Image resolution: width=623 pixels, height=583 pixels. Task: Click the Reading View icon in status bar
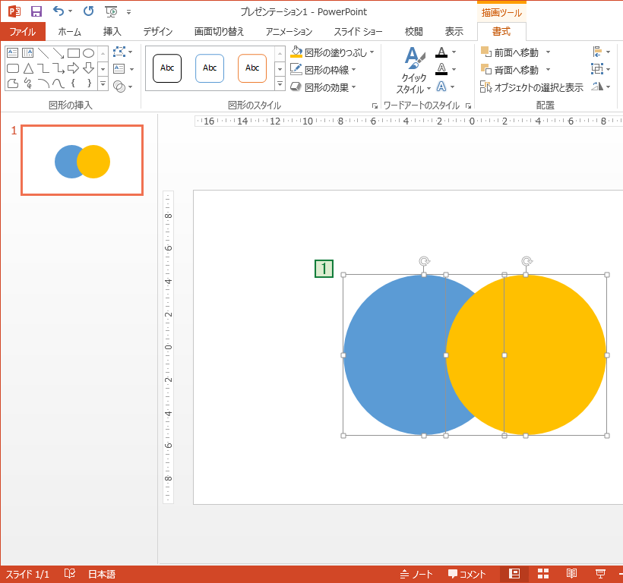(x=571, y=573)
